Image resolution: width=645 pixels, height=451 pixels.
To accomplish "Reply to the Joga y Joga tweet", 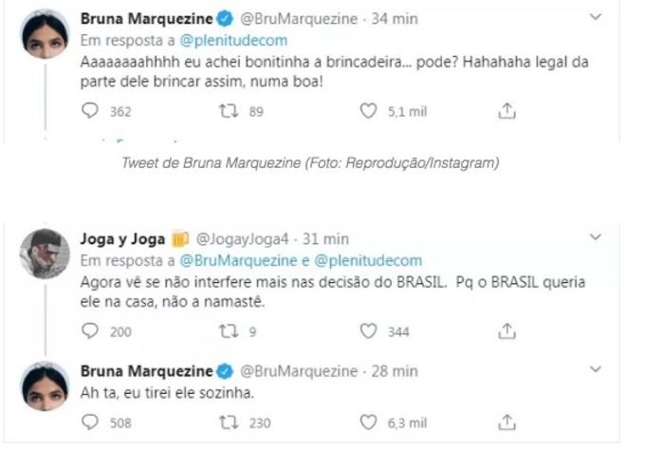I will pos(91,330).
